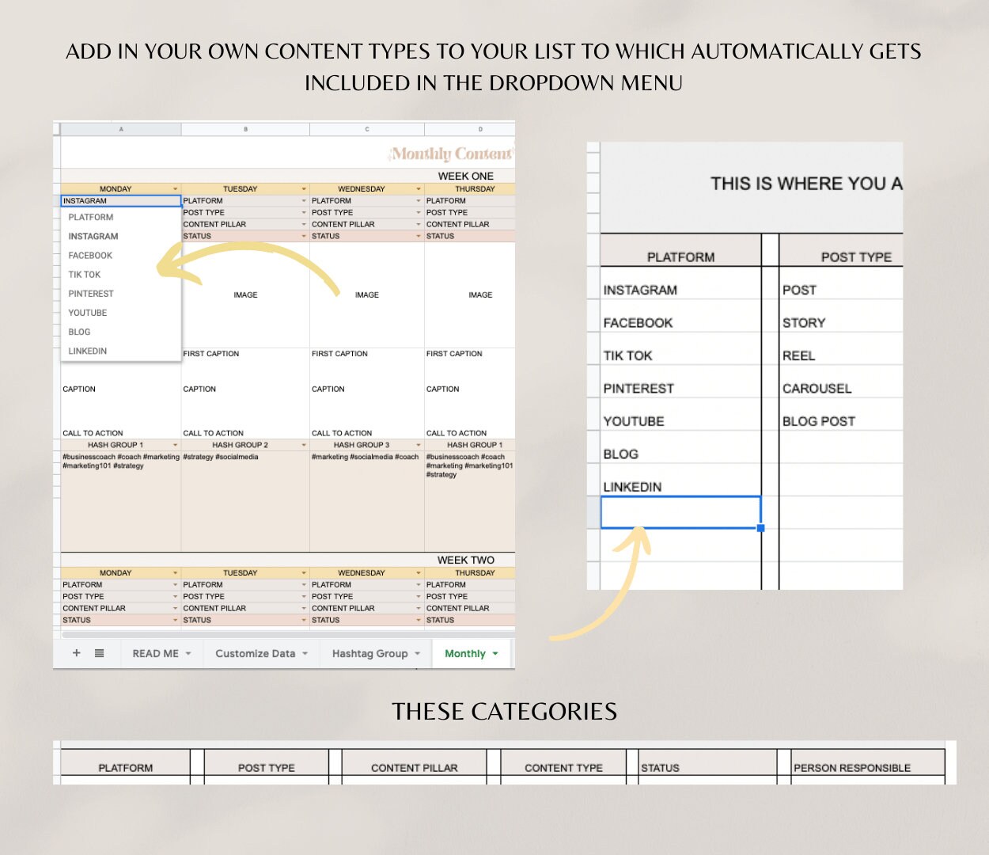Click the Customize Data tab dropdown arrow
Image resolution: width=989 pixels, height=855 pixels.
click(x=304, y=654)
